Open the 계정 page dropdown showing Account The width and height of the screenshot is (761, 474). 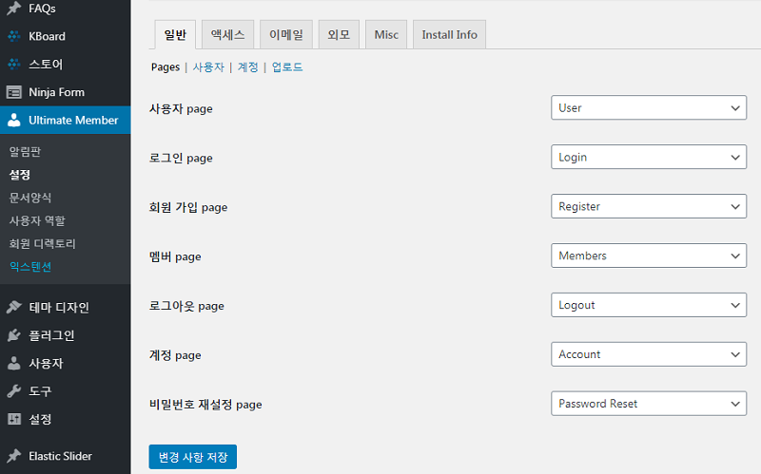point(649,354)
